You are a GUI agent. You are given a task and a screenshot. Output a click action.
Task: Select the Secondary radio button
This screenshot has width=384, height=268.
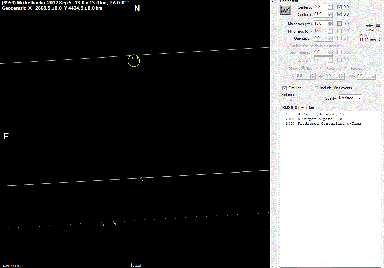tap(346, 68)
